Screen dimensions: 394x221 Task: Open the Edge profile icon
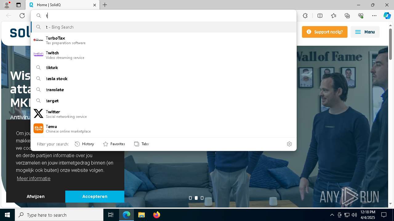(x=7, y=5)
